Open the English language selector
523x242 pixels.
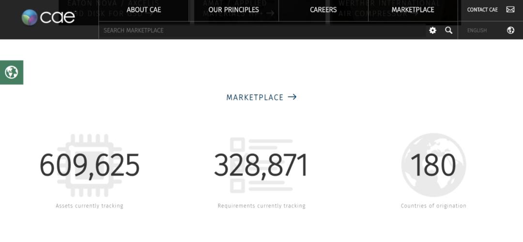point(477,30)
